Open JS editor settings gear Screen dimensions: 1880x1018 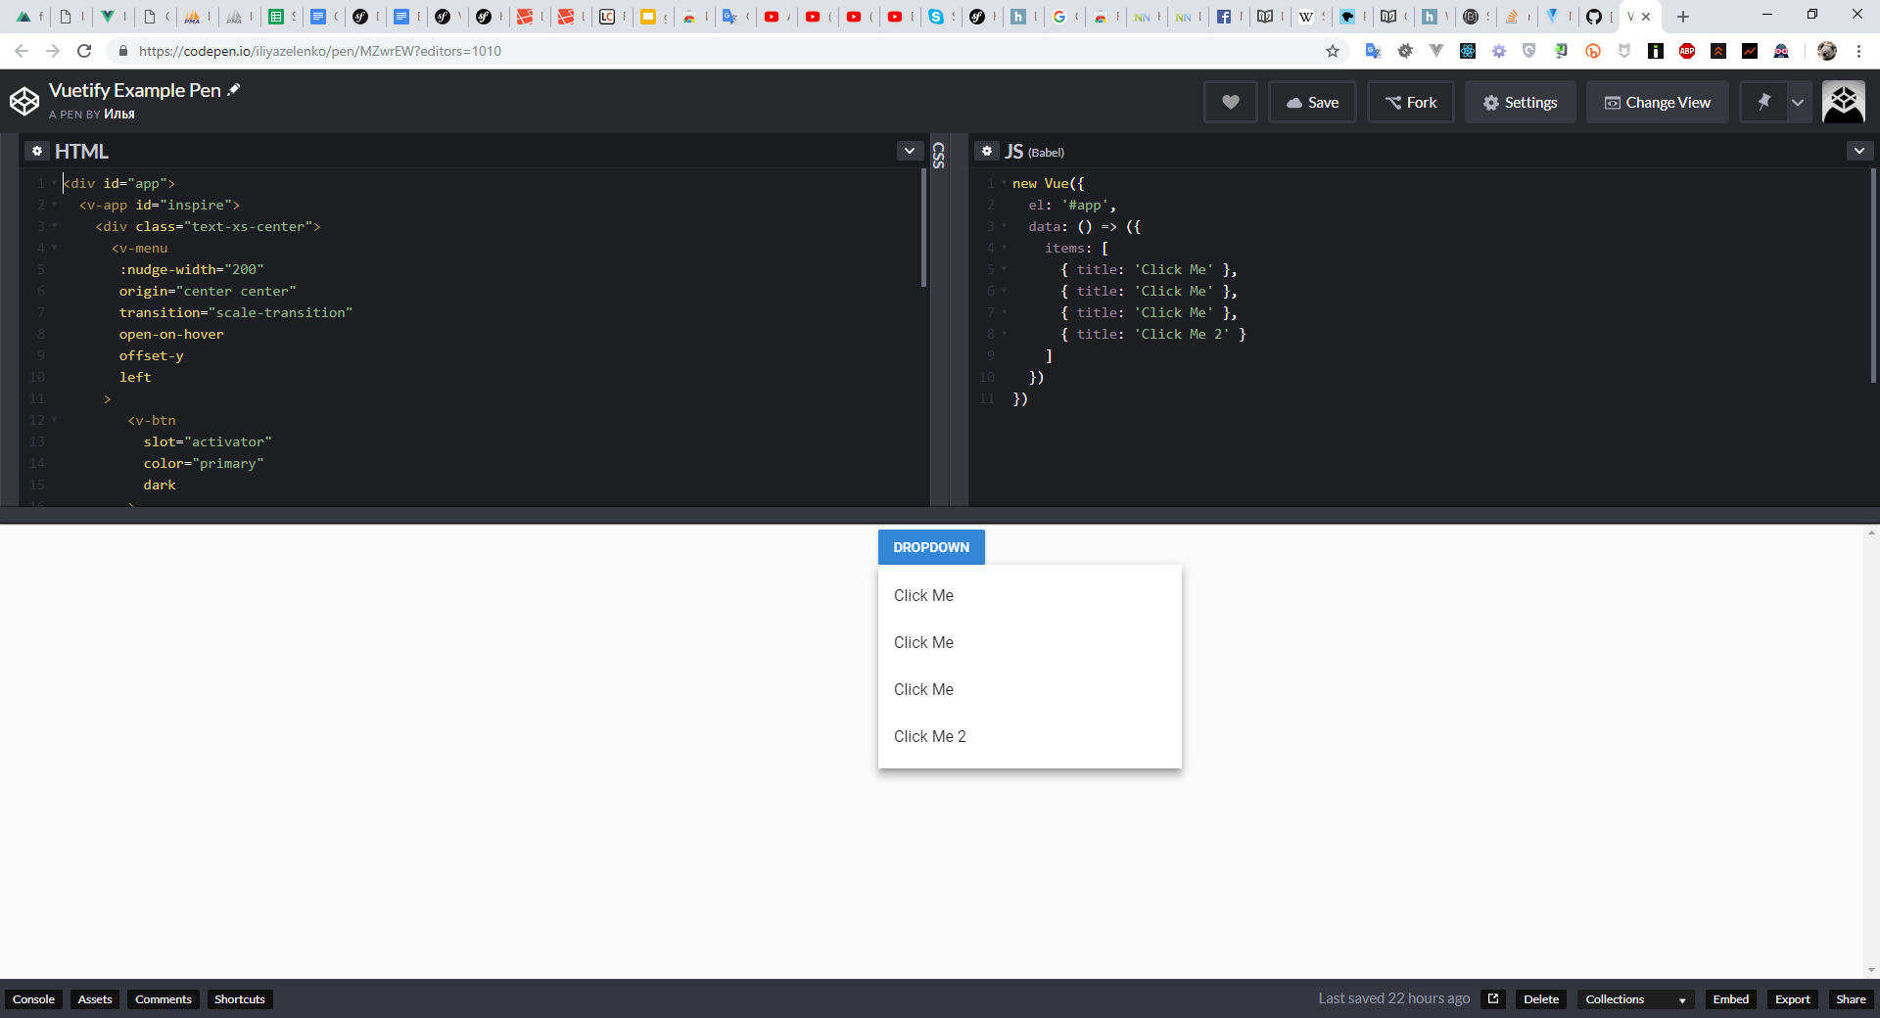pyautogui.click(x=987, y=151)
